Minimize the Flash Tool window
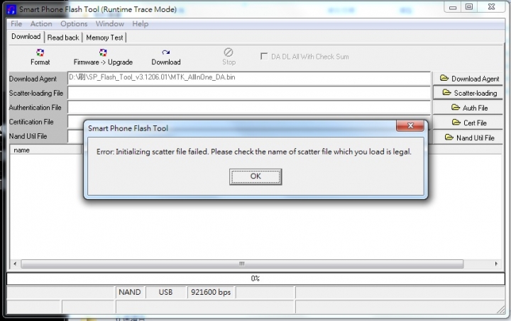Image resolution: width=511 pixels, height=321 pixels. [453, 7]
